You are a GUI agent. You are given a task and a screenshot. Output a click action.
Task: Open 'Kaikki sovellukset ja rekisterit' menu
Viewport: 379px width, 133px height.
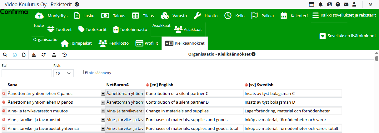click(x=344, y=15)
